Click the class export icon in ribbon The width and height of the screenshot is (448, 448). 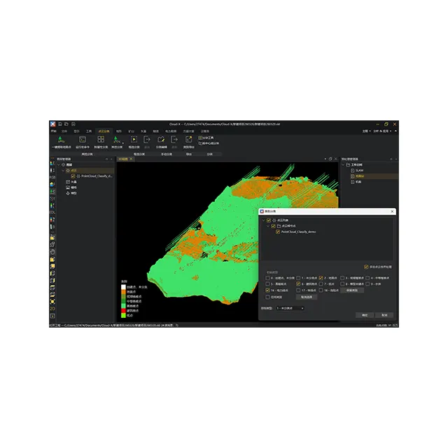(x=188, y=139)
